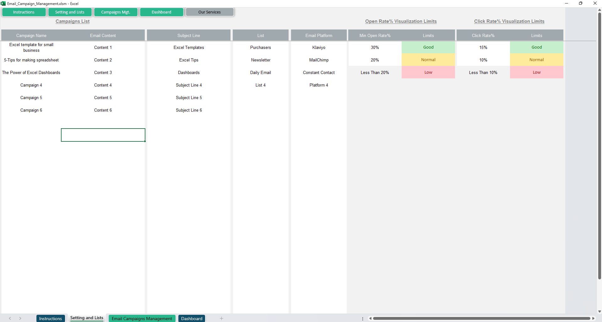602x322 pixels.
Task: Click the next sheet navigation arrow
Action: (20, 318)
